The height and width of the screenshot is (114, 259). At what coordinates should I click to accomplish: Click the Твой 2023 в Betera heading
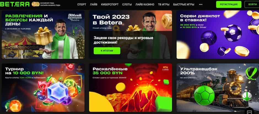click(x=111, y=20)
